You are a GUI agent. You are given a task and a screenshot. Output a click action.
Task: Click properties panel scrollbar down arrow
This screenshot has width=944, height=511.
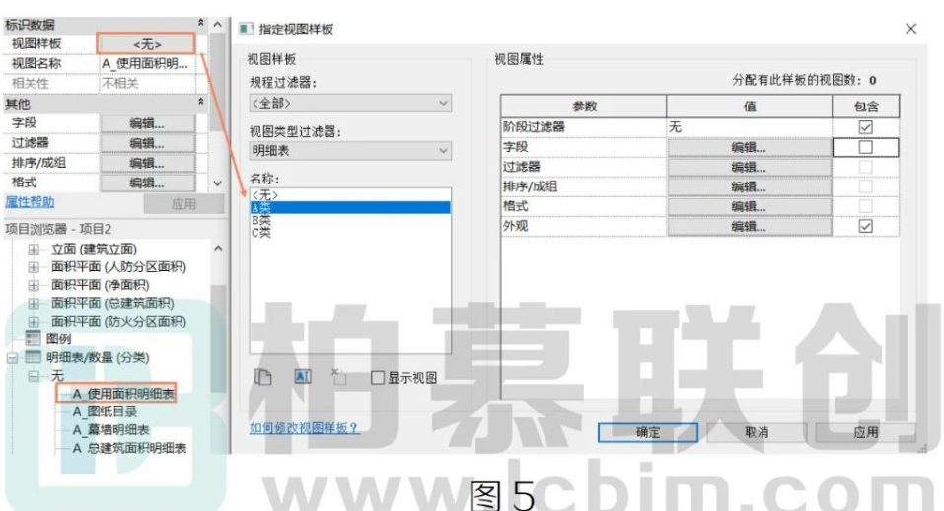(x=218, y=183)
